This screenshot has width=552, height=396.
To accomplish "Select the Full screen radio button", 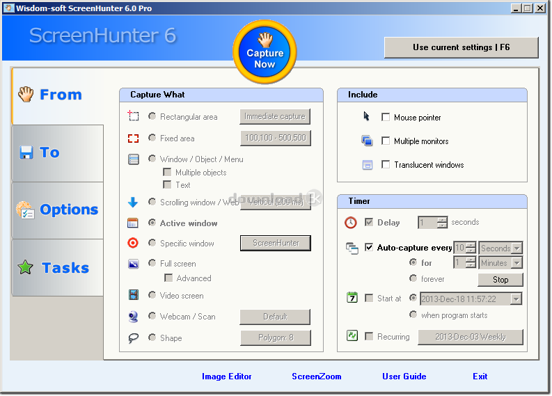I will click(152, 263).
